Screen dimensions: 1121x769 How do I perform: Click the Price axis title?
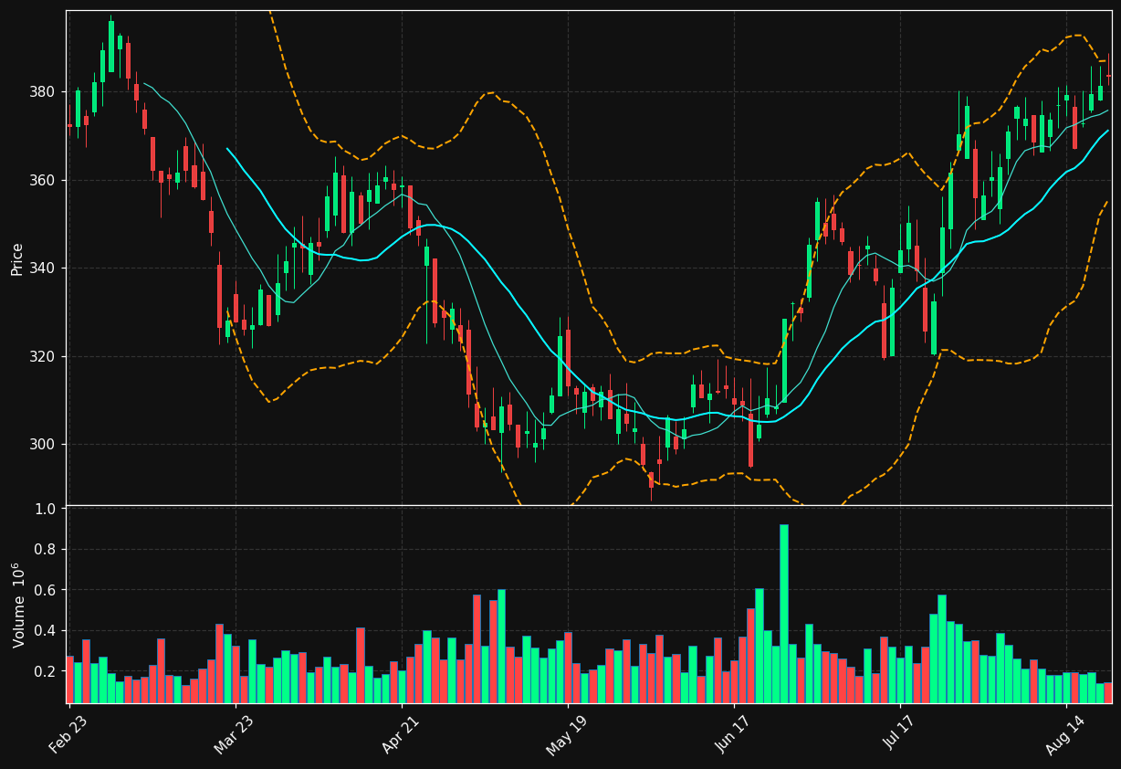[x=17, y=258]
